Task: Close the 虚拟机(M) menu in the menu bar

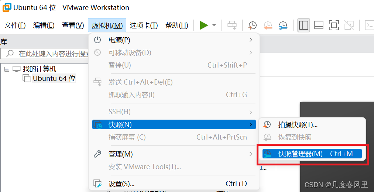Action: 107,25
